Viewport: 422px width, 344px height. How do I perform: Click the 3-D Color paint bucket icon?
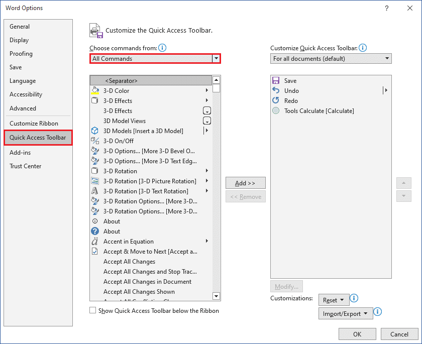pos(95,91)
